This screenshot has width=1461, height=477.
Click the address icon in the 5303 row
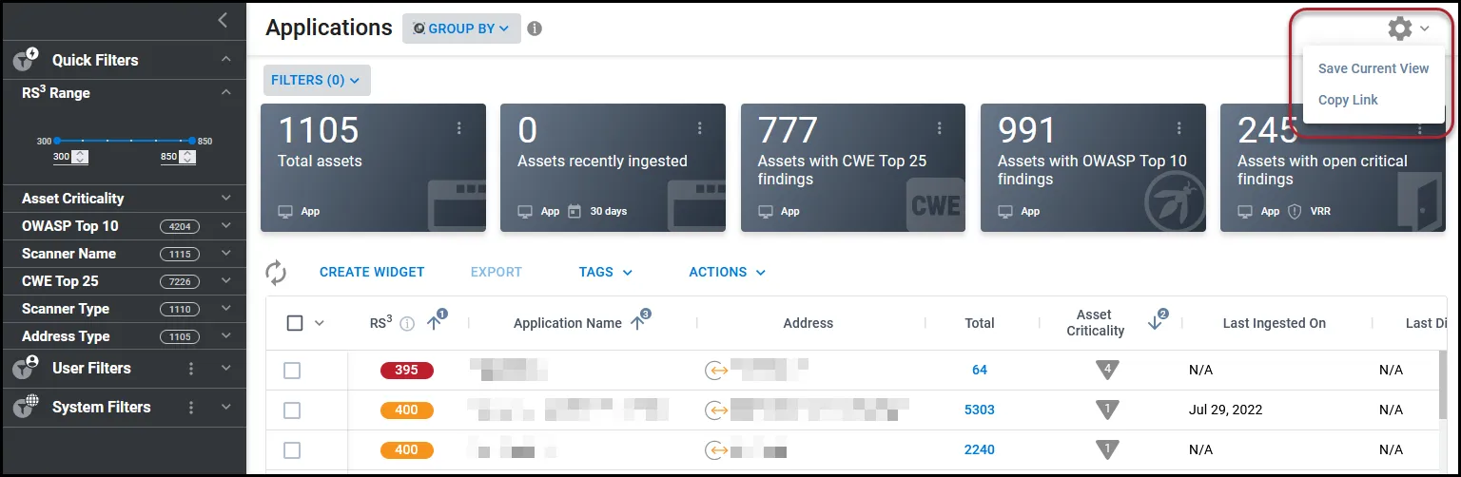coord(715,410)
